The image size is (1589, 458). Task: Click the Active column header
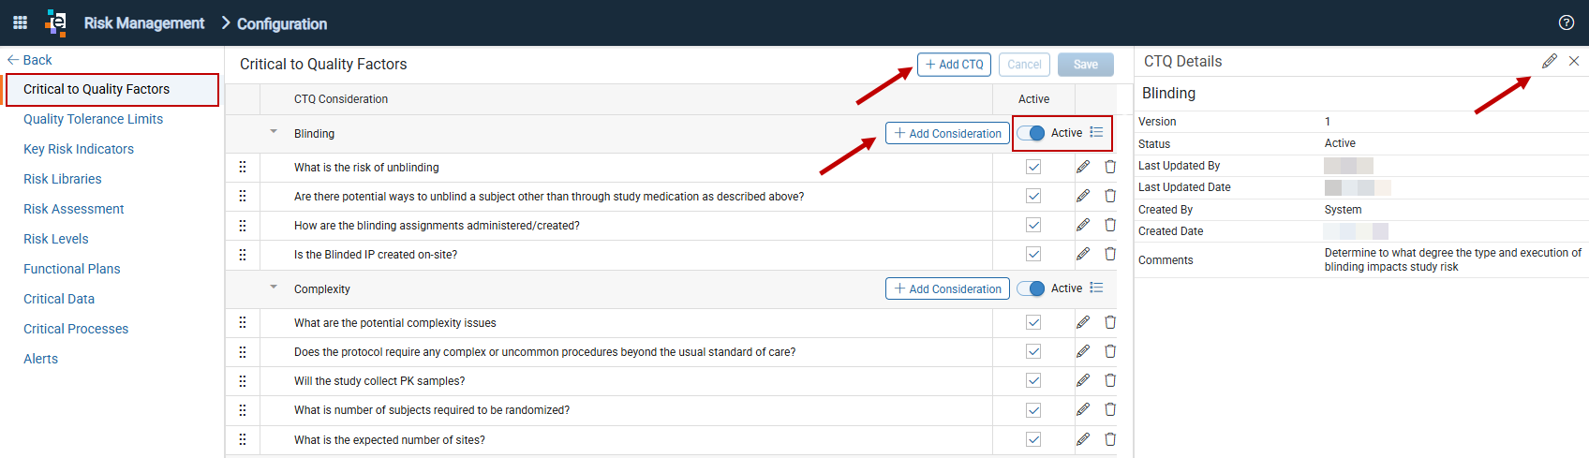tap(1033, 99)
